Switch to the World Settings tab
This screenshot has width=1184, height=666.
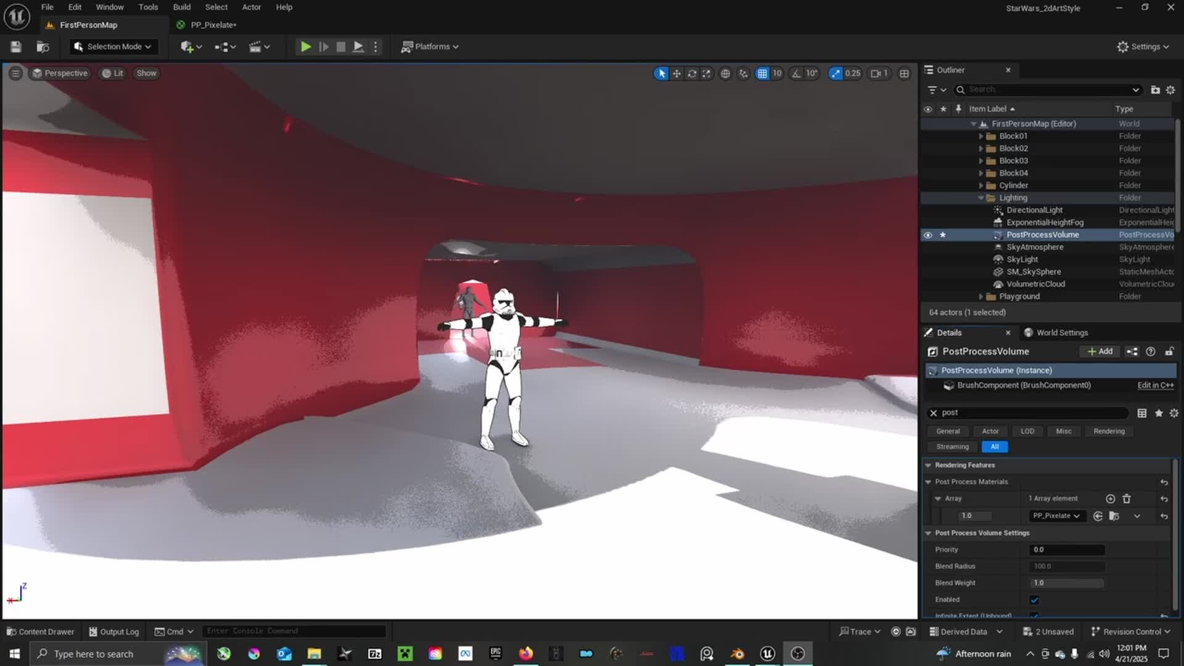tap(1062, 332)
